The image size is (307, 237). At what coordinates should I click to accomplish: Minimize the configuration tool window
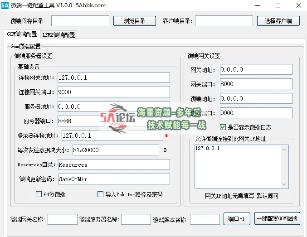pos(258,5)
